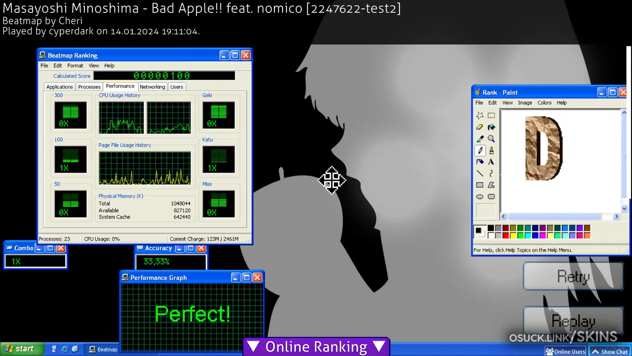Click the Show Chat button
The height and width of the screenshot is (356, 632).
click(x=610, y=352)
